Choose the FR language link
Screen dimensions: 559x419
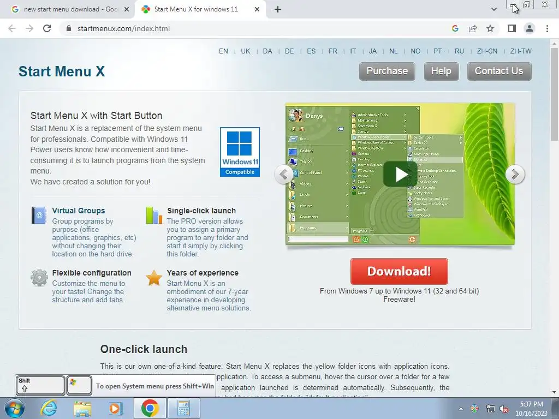pyautogui.click(x=332, y=51)
